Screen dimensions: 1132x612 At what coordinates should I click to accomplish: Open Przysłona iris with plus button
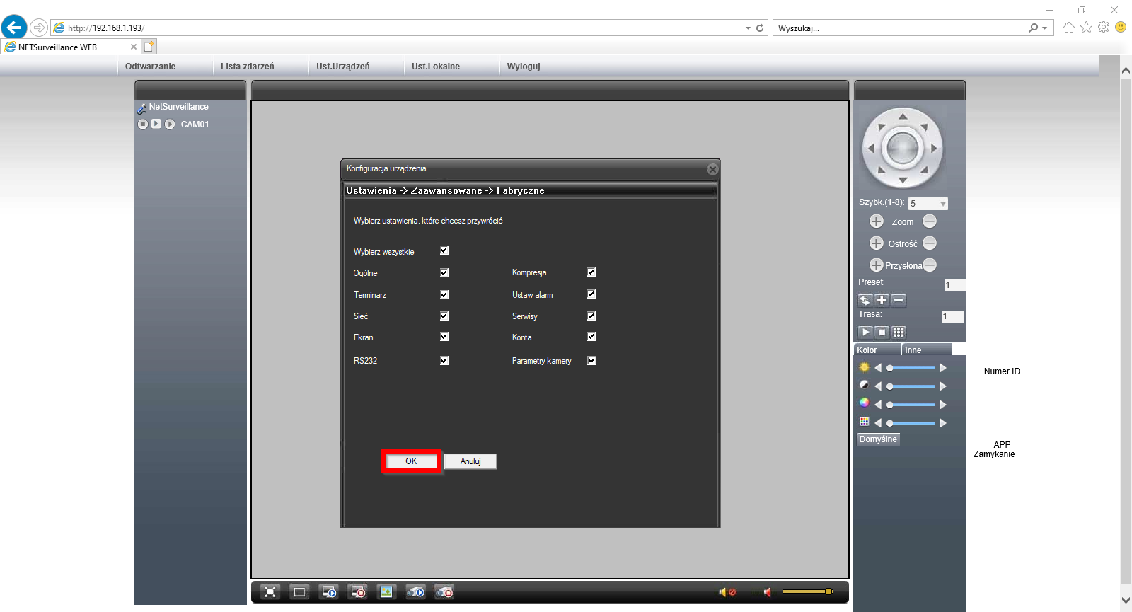[x=876, y=265]
